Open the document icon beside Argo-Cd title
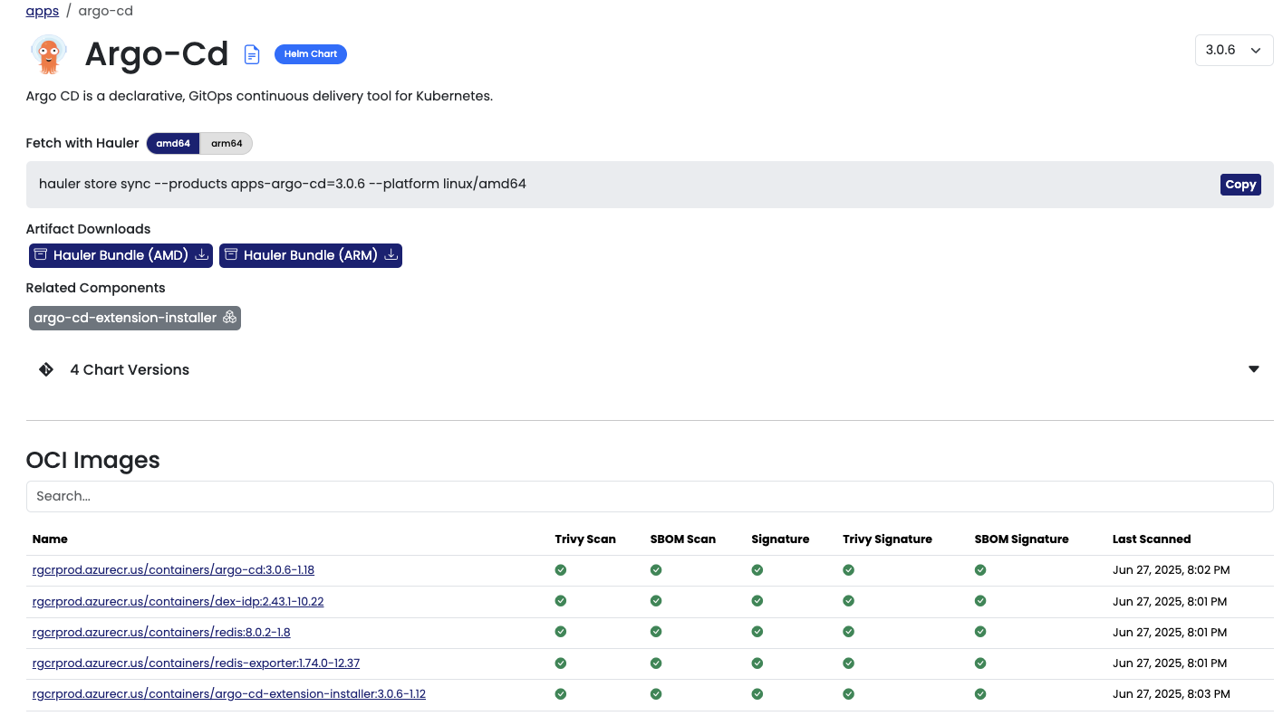 pyautogui.click(x=252, y=54)
